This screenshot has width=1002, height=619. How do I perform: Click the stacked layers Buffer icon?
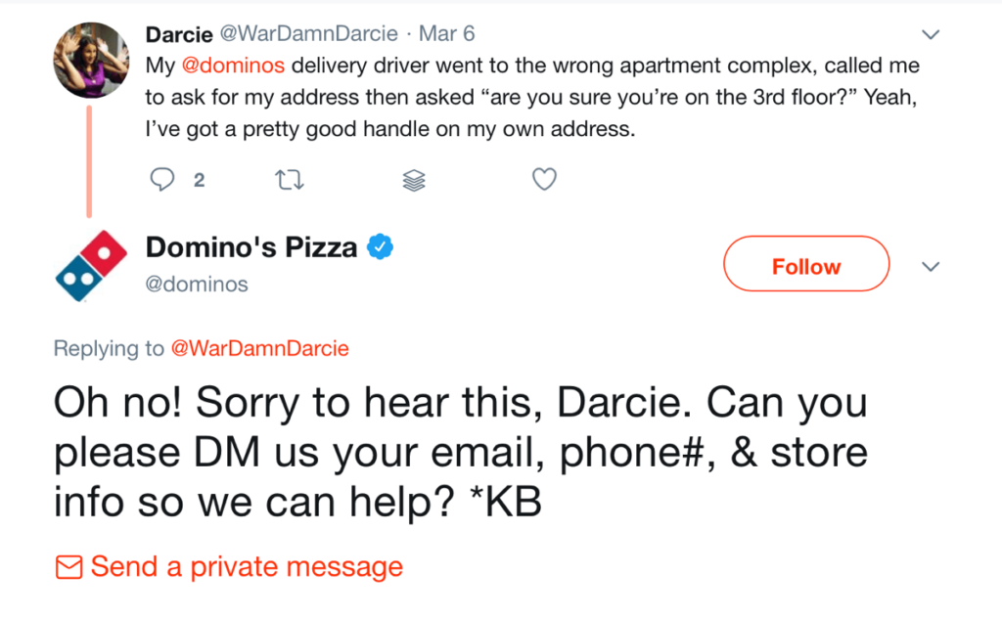pyautogui.click(x=414, y=180)
